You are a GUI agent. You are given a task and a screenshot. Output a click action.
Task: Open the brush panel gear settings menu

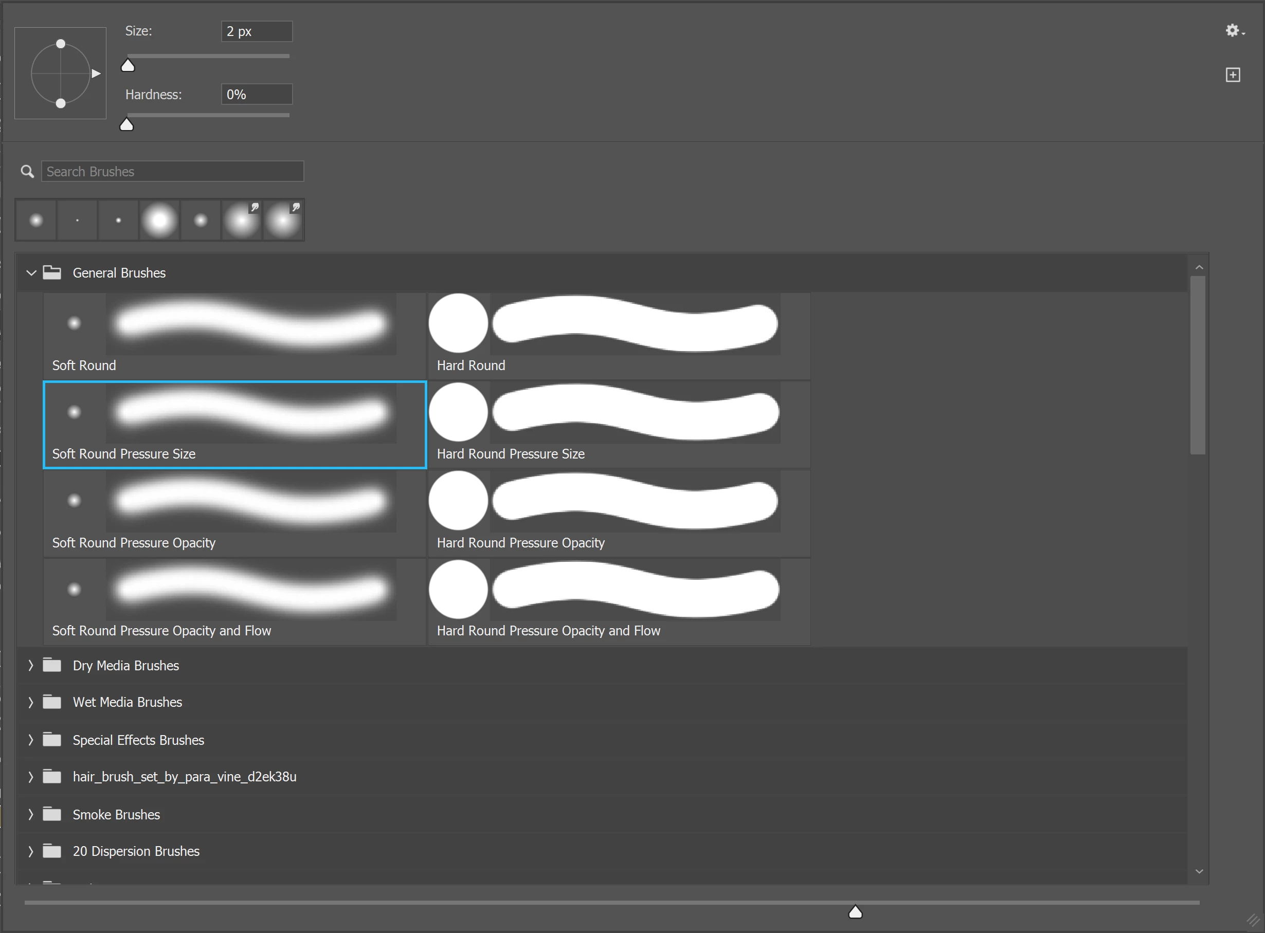(1233, 30)
